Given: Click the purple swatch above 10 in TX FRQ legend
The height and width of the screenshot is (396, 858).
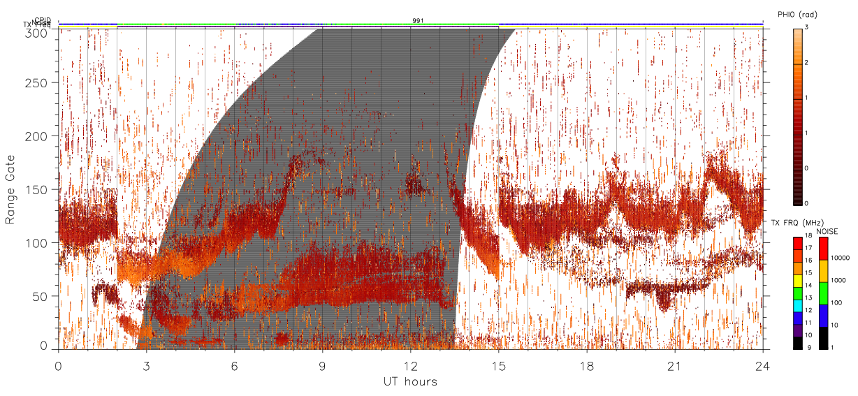Looking at the screenshot, I should [797, 330].
